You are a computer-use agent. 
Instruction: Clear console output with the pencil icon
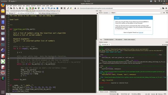(165, 45)
